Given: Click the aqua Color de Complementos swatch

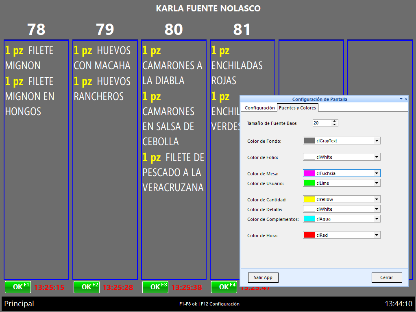Looking at the screenshot, I should pos(309,219).
